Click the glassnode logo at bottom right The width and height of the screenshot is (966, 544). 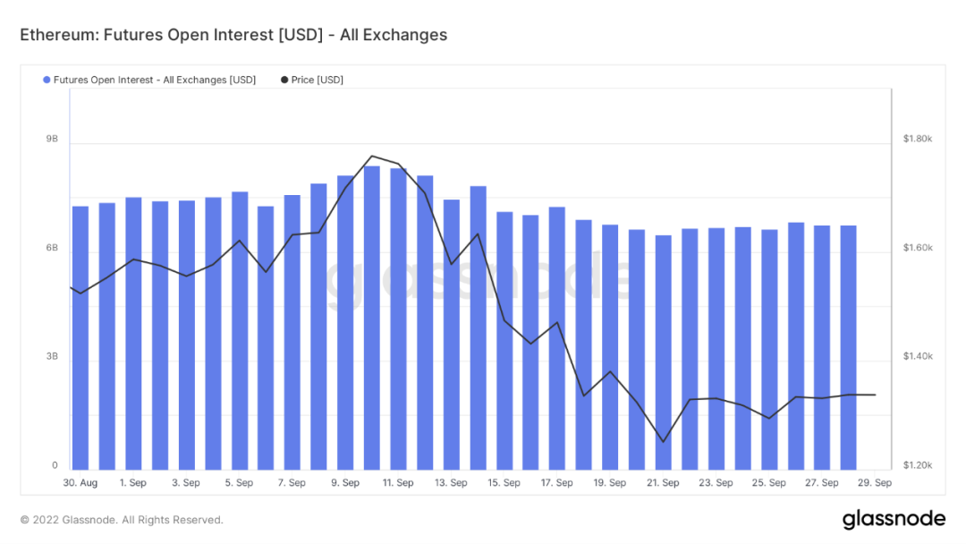point(894,519)
